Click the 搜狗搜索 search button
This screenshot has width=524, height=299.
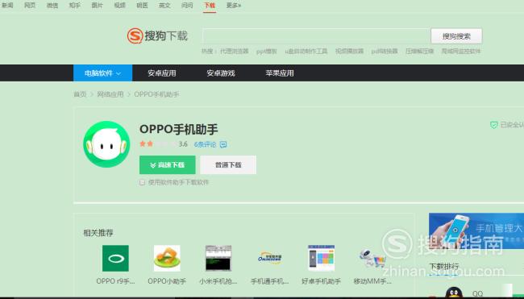456,36
